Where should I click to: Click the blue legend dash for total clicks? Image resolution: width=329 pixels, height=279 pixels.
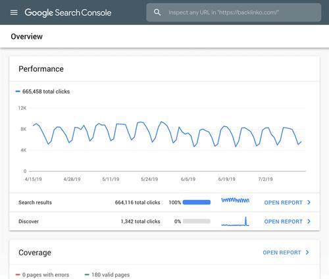(x=18, y=91)
